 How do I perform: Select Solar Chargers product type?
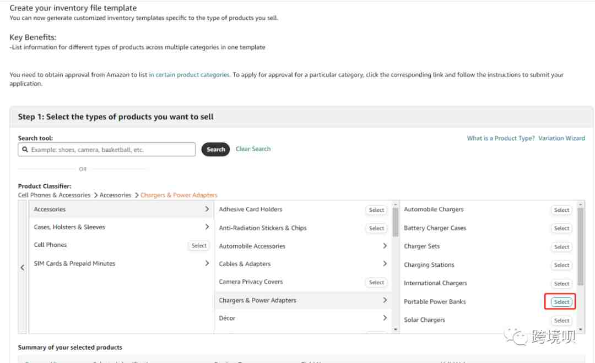click(x=561, y=321)
